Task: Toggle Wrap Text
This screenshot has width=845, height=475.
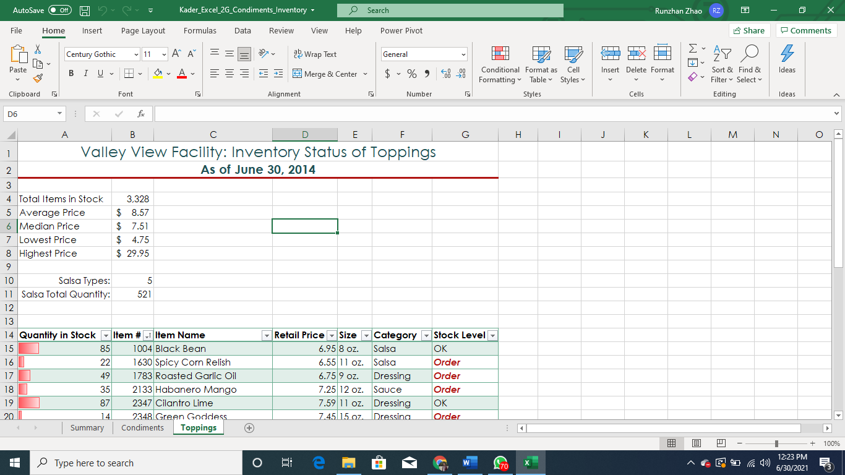Action: pos(315,54)
